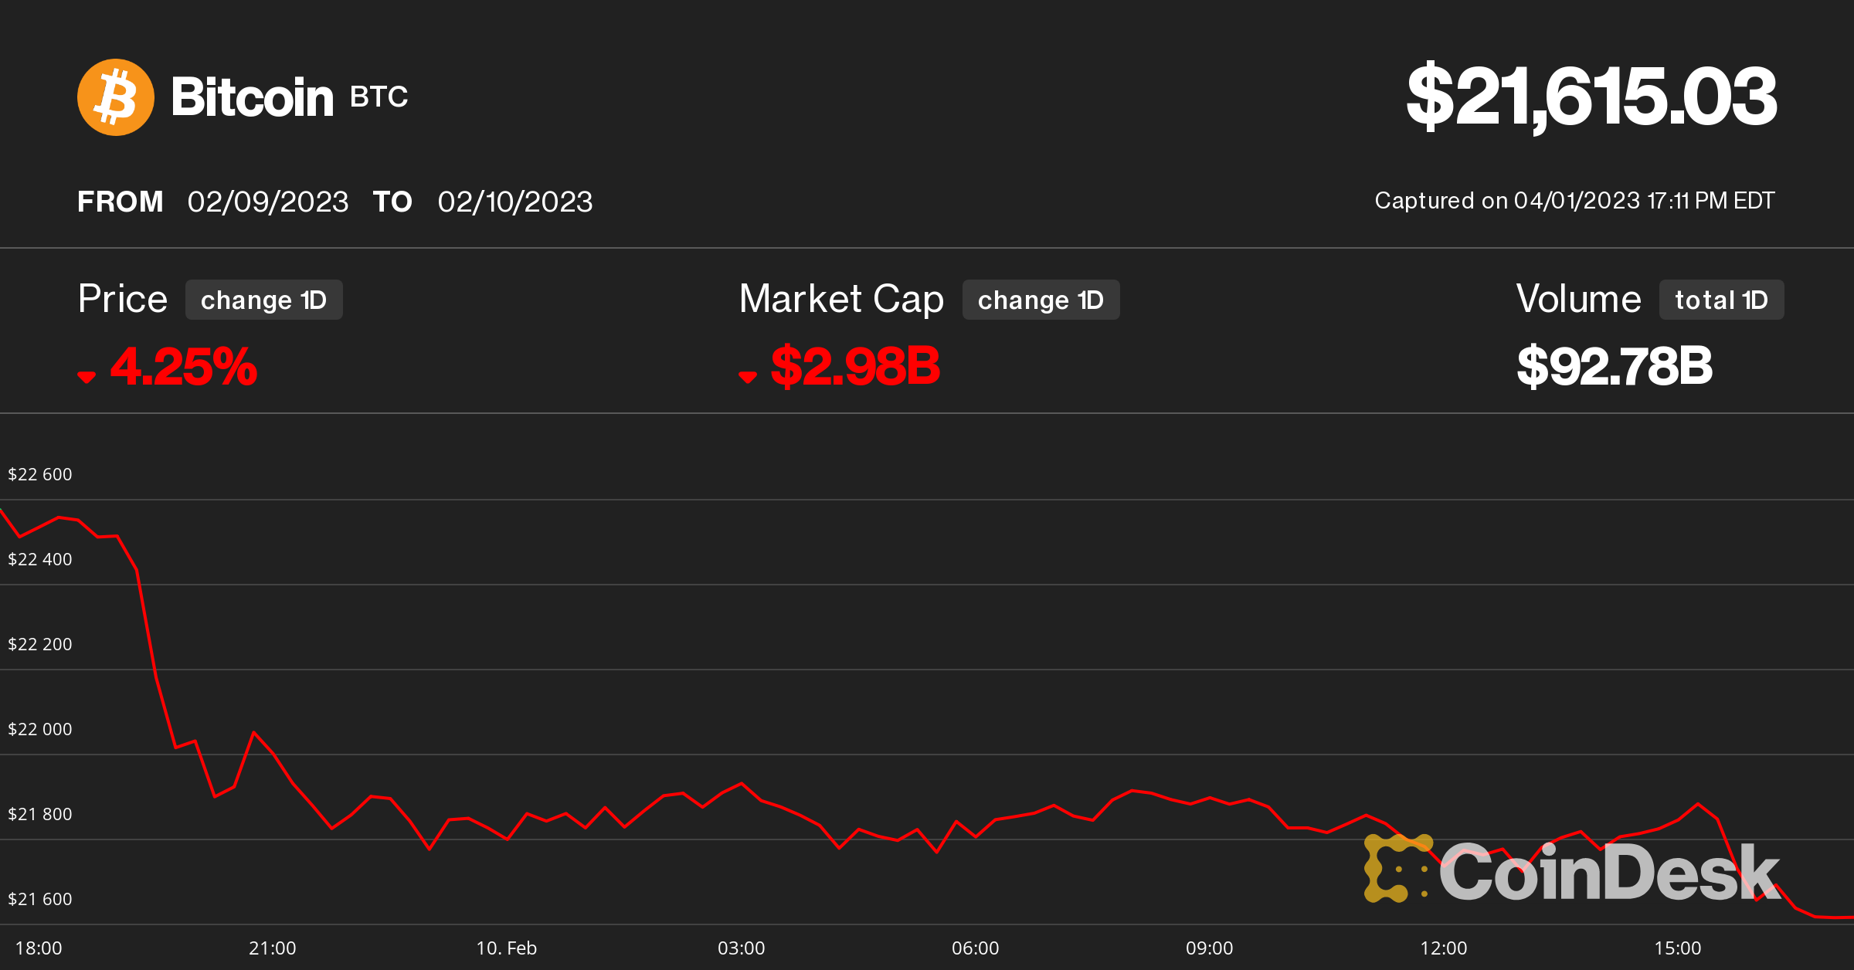Click the end date 02/10/2023
The width and height of the screenshot is (1854, 970).
(515, 202)
